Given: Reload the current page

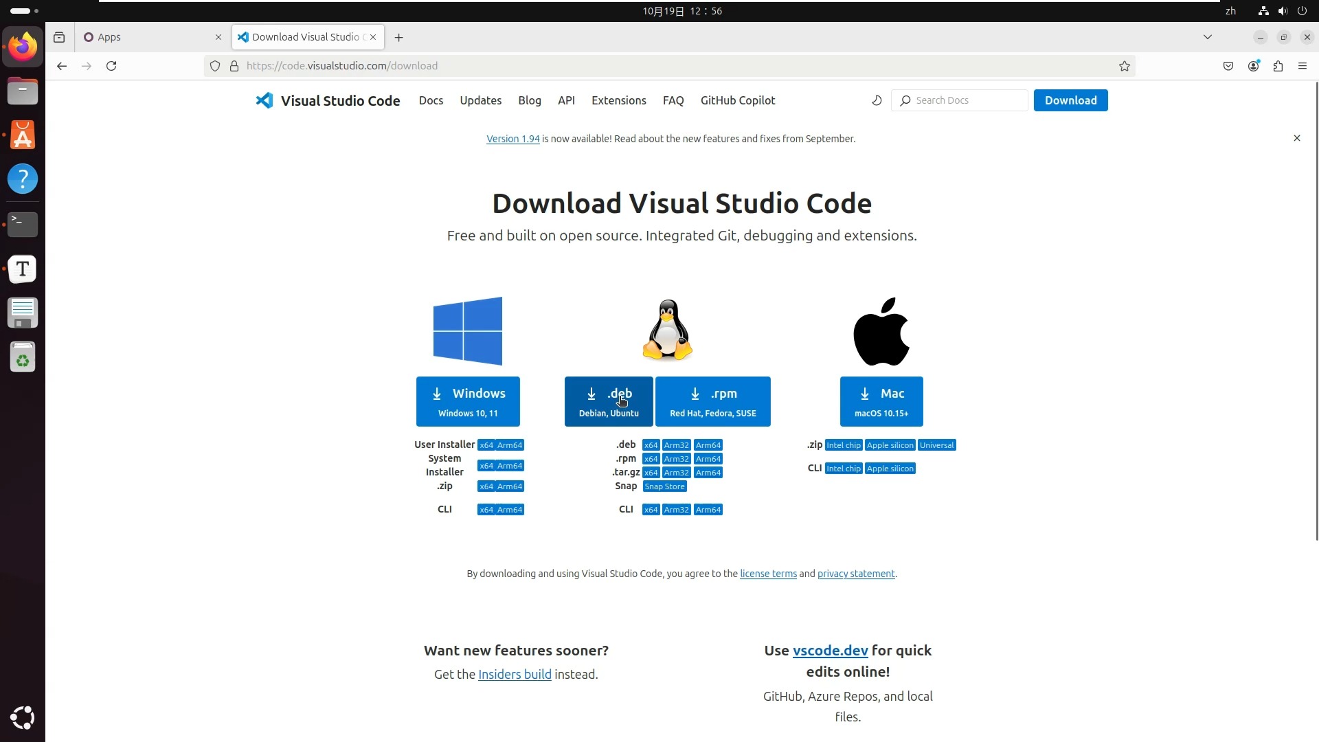Looking at the screenshot, I should [111, 66].
